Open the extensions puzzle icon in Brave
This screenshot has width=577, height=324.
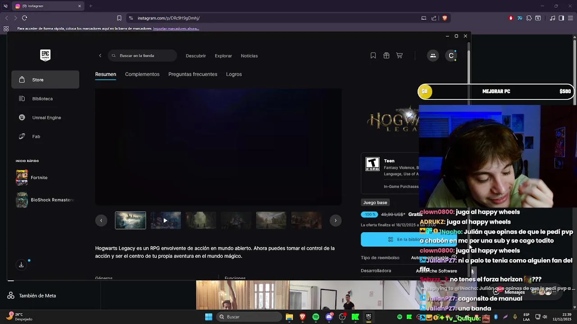[529, 18]
